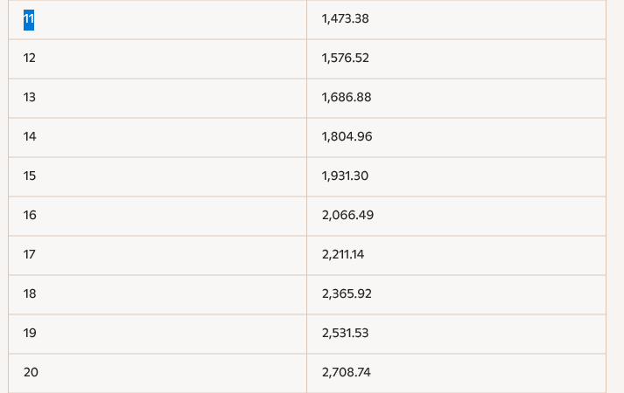
Task: Select the amount 1,576.52
Action: point(346,58)
